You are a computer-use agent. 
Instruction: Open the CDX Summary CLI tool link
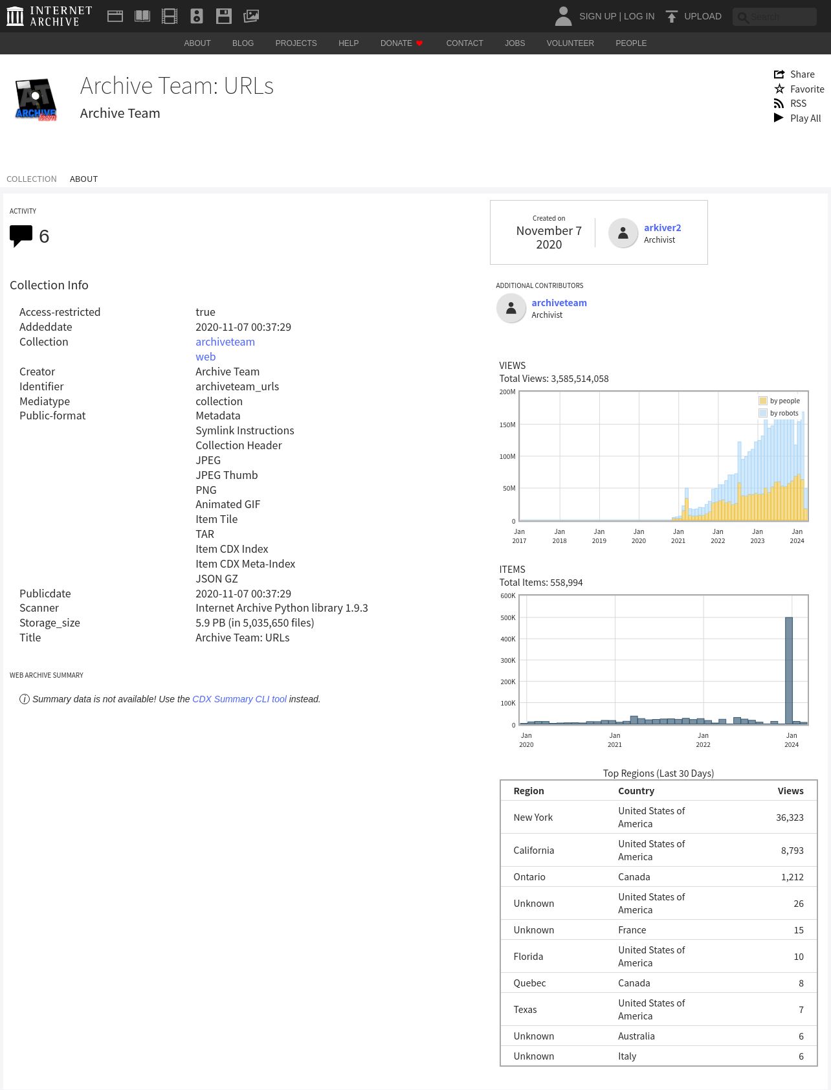click(239, 699)
